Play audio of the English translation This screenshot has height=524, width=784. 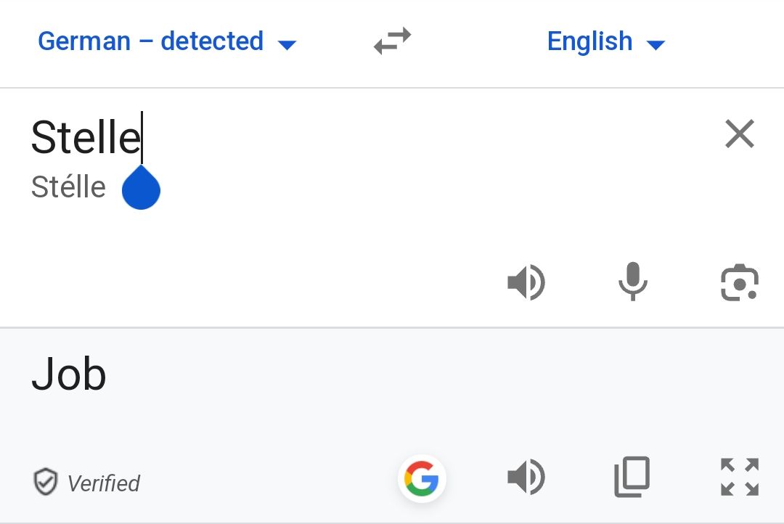[x=526, y=478]
